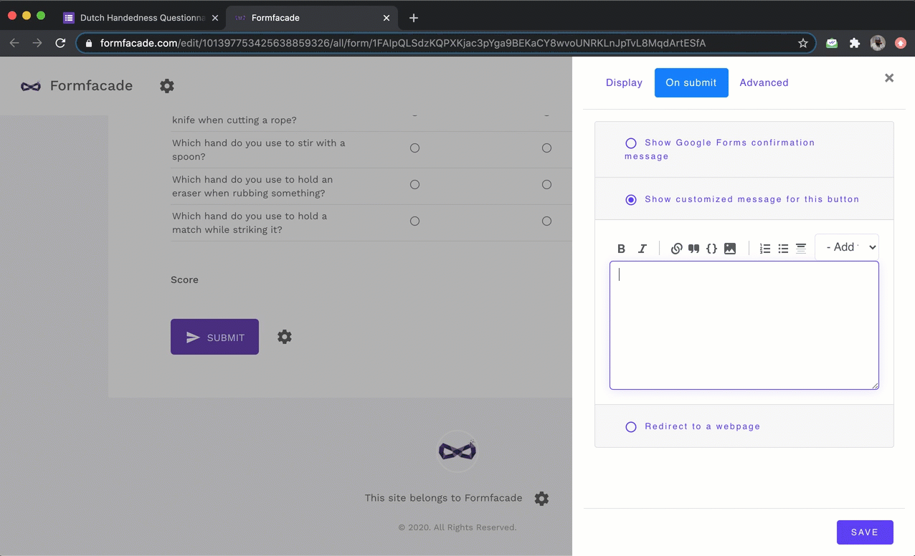Open settings next to the Submit button
Viewport: 915px width, 556px height.
284,337
